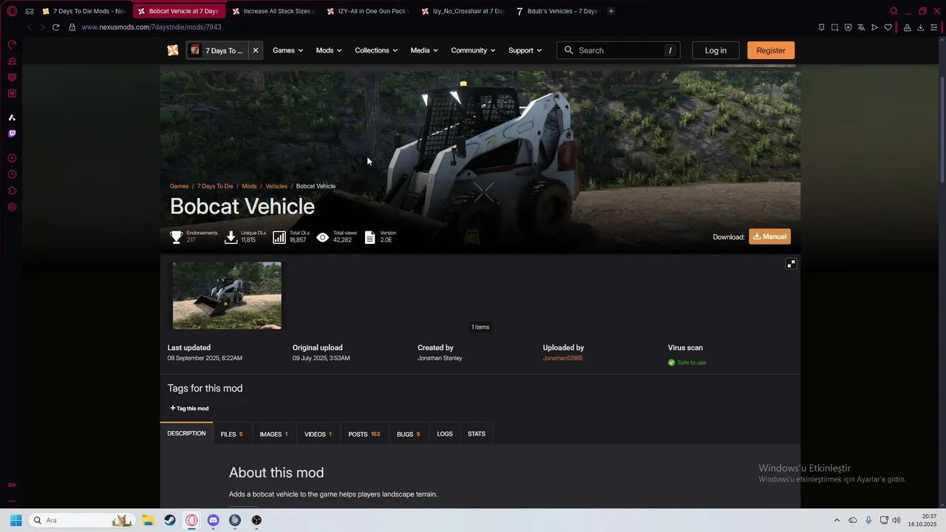
Task: Click the Manual download button
Action: pyautogui.click(x=769, y=236)
